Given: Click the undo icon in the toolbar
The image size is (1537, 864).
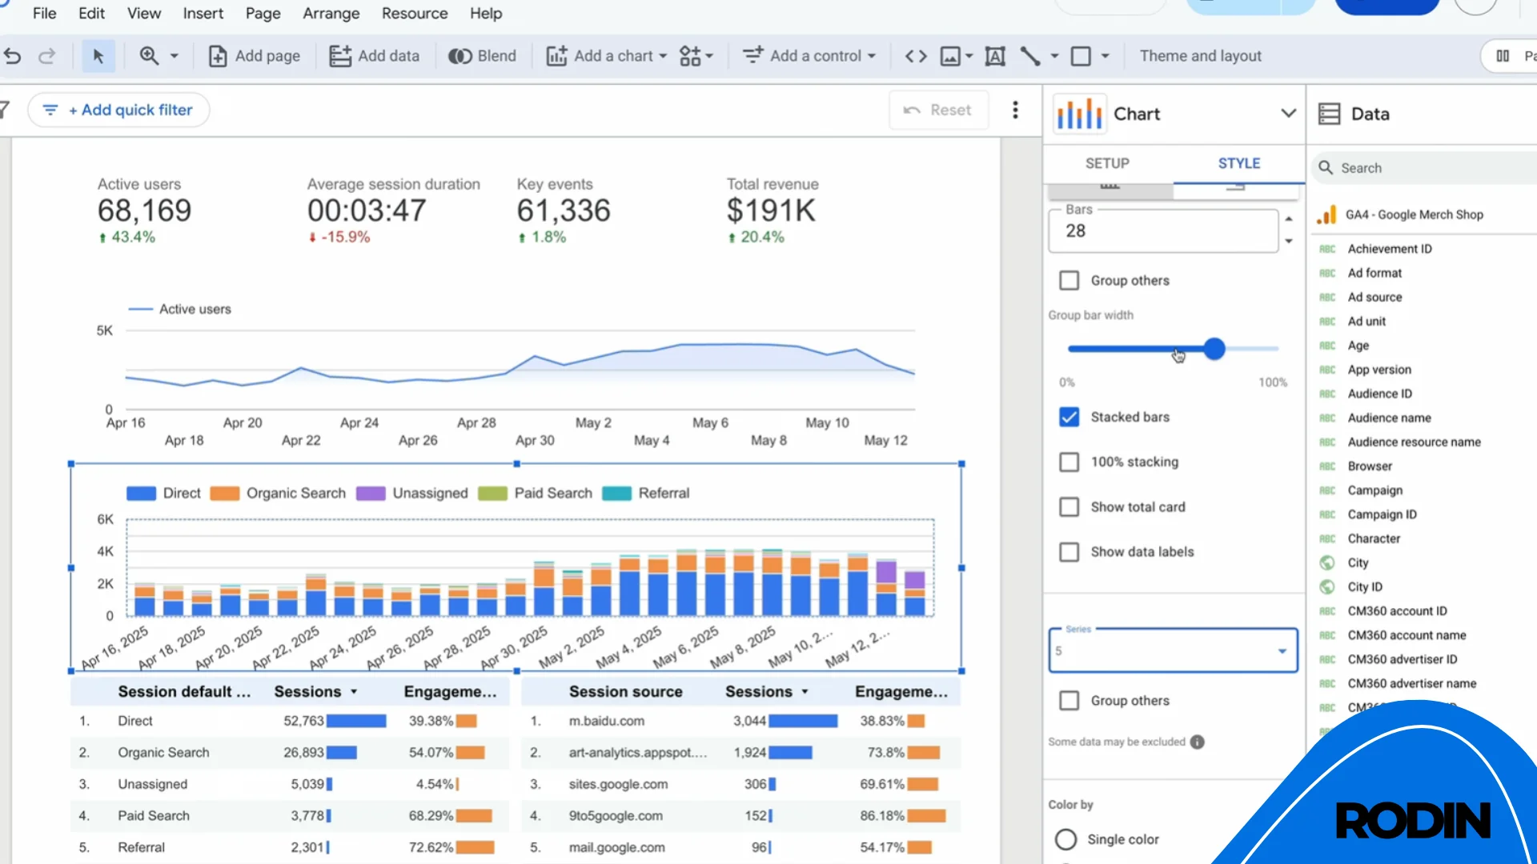Looking at the screenshot, I should pos(12,55).
